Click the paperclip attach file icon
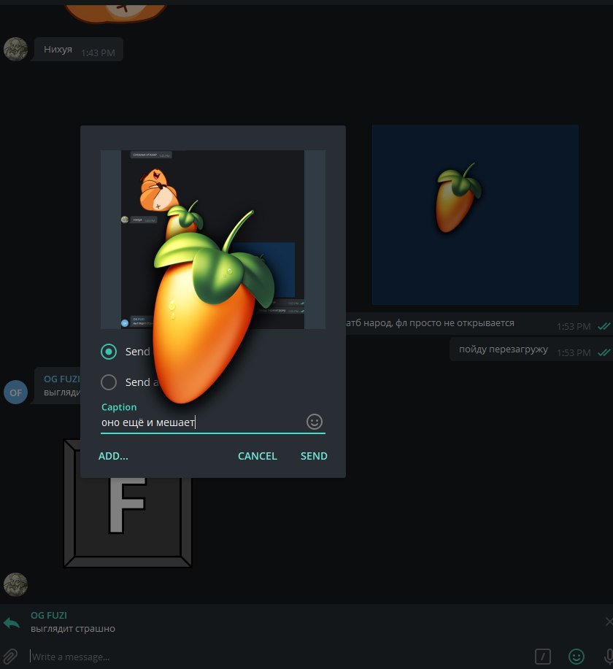613x669 pixels. coord(9,656)
